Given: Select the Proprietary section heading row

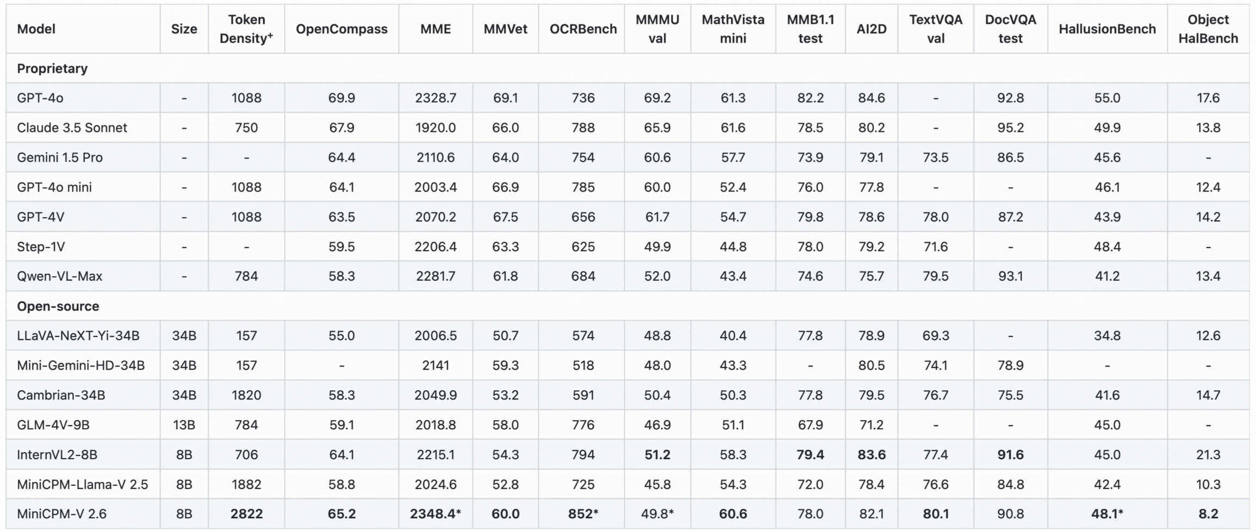Looking at the screenshot, I should [x=52, y=68].
